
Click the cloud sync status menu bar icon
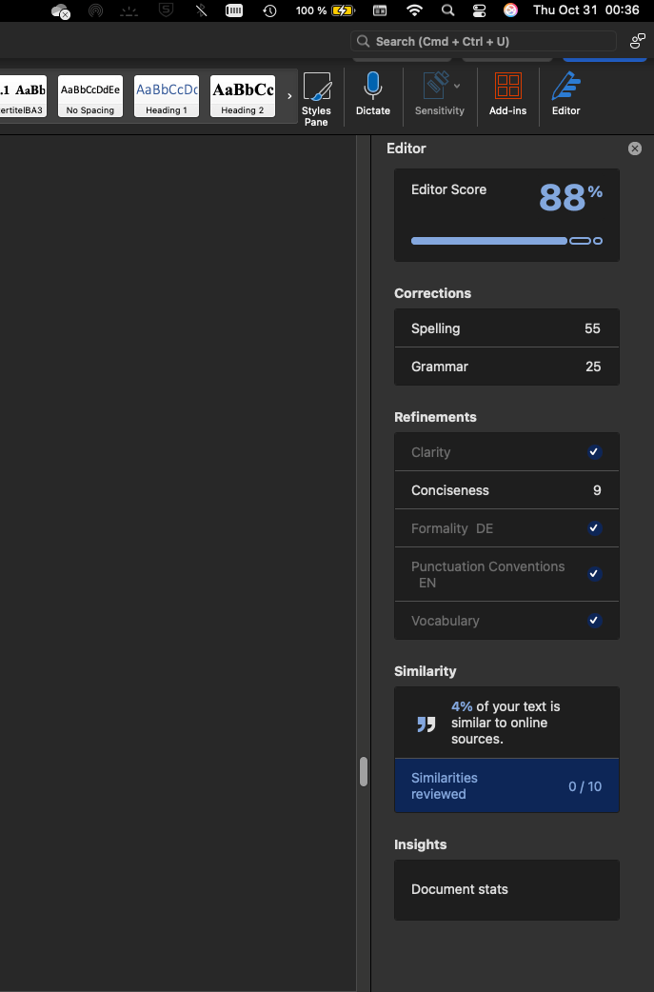pos(61,10)
